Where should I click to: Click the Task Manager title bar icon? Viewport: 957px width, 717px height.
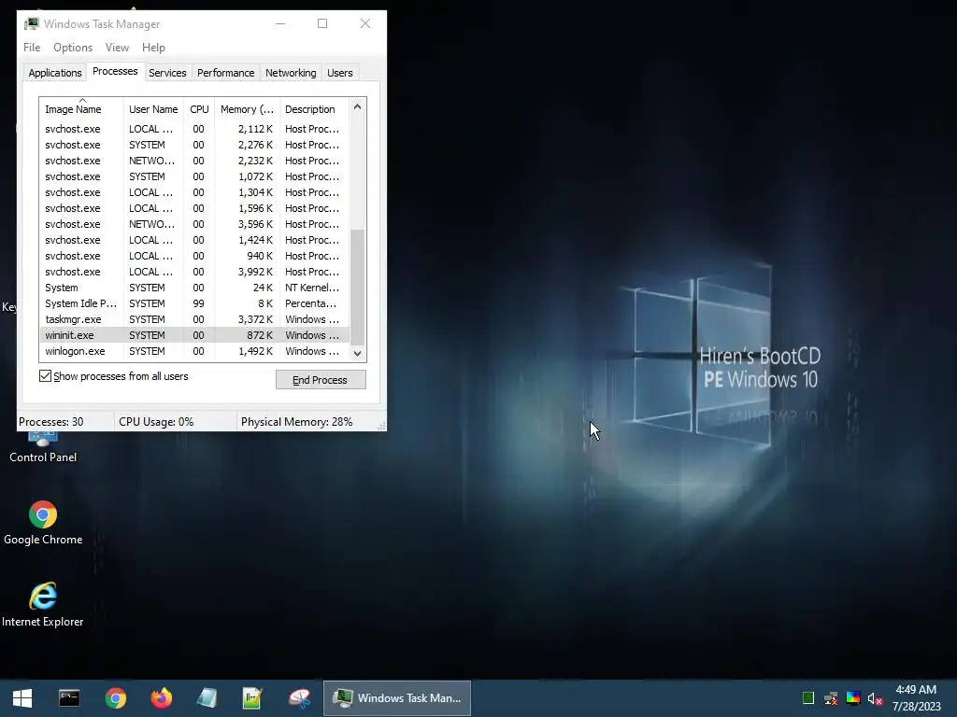click(32, 23)
